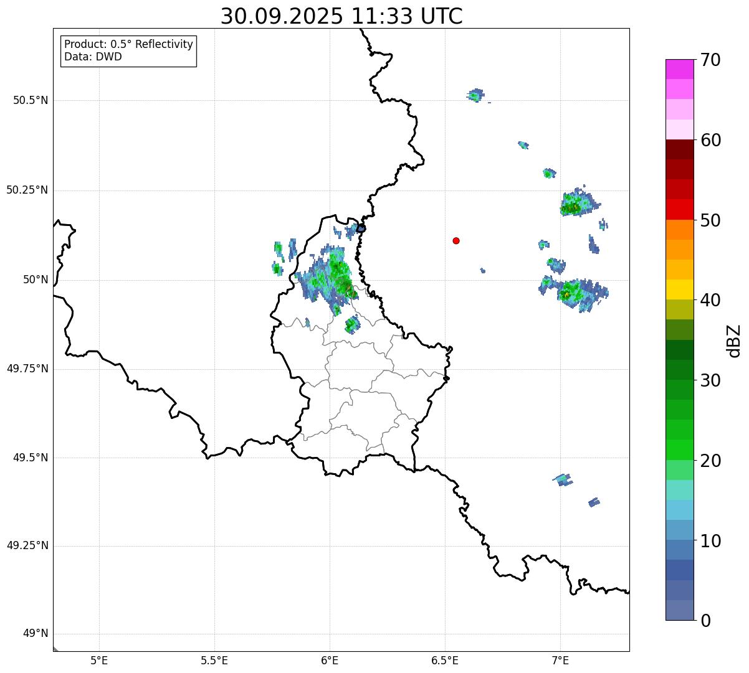Click the "Data: DWD" legend line
The width and height of the screenshot is (749, 673).
click(93, 57)
